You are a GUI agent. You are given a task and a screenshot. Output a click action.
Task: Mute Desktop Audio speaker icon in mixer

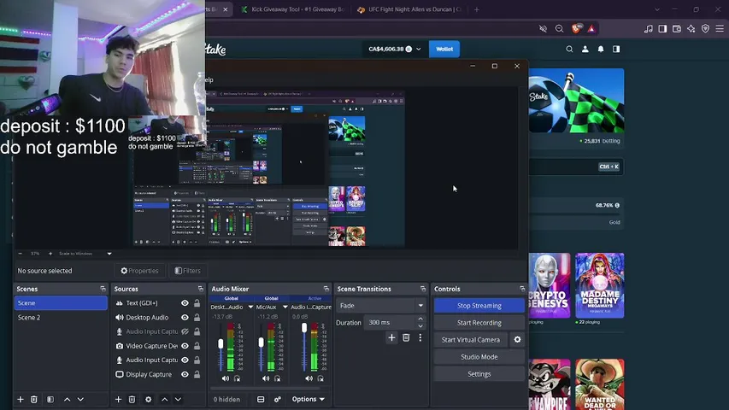pos(226,378)
